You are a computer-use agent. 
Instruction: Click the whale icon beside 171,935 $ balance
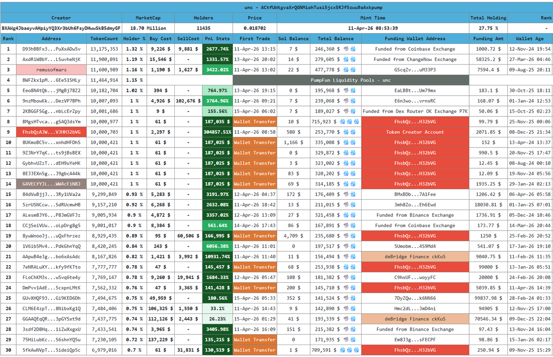click(x=353, y=340)
